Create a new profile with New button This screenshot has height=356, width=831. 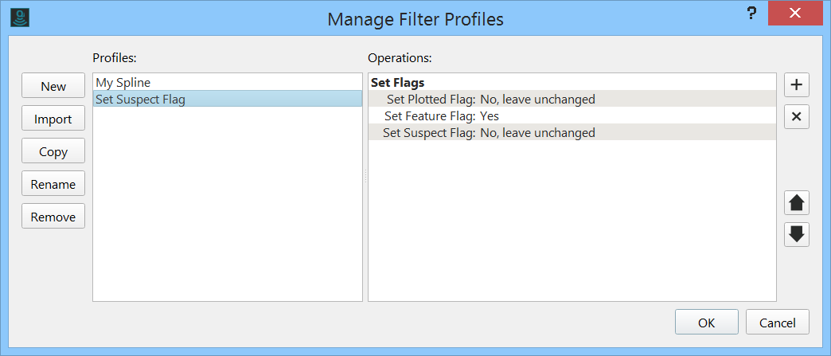(53, 86)
